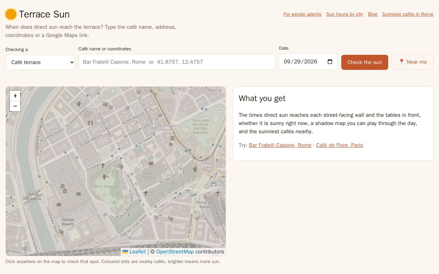
Task: Click the museum icon near Marmorata/Galvani
Action: (173, 138)
